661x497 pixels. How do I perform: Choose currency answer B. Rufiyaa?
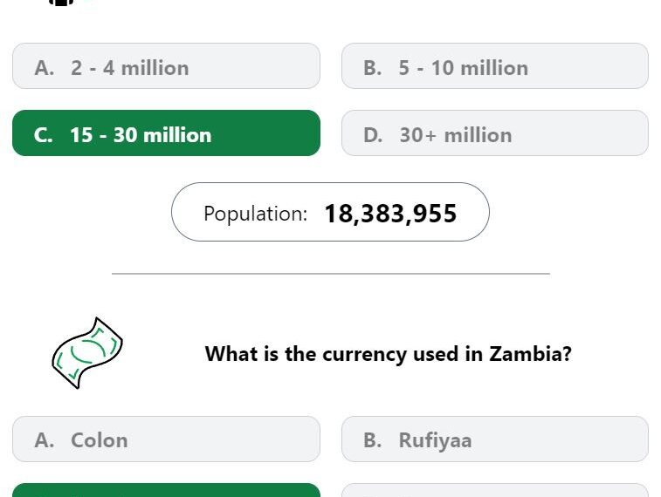(495, 439)
